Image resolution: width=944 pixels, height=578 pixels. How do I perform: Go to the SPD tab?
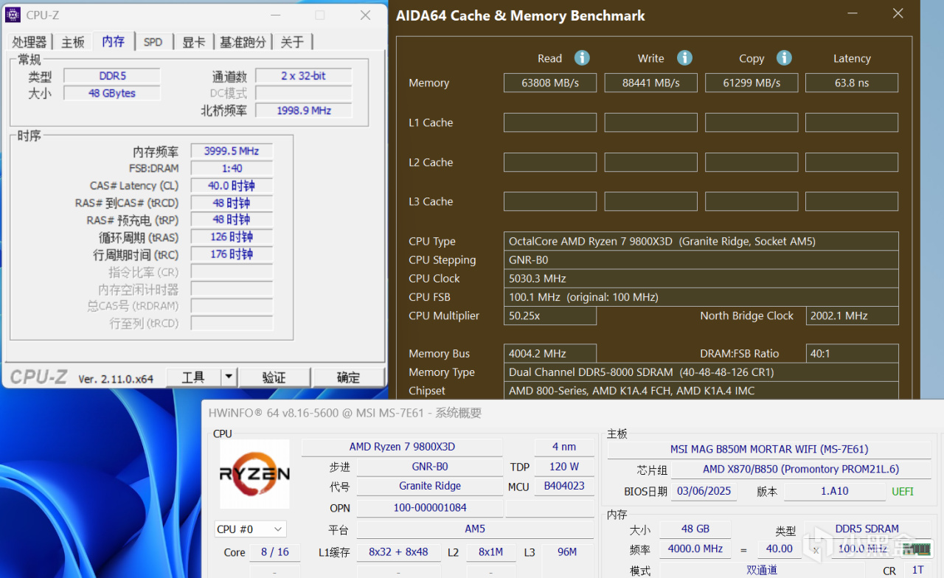[x=153, y=42]
